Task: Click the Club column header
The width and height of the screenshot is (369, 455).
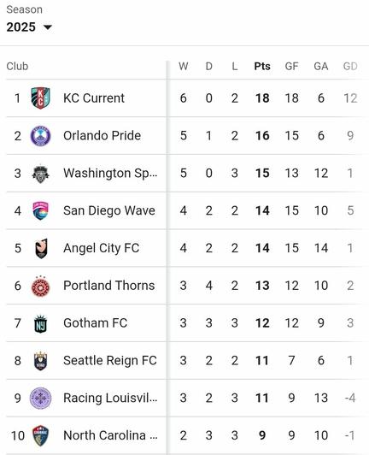Action: tap(17, 66)
